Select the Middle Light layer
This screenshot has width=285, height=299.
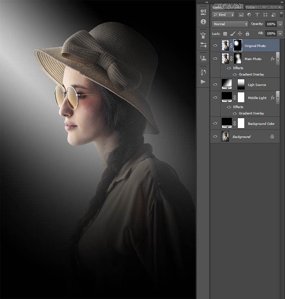tap(257, 98)
